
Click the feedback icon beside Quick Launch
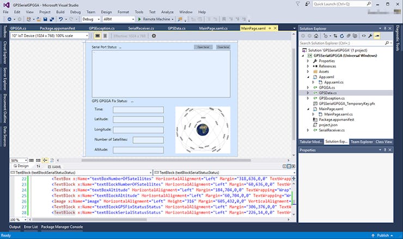307,4
